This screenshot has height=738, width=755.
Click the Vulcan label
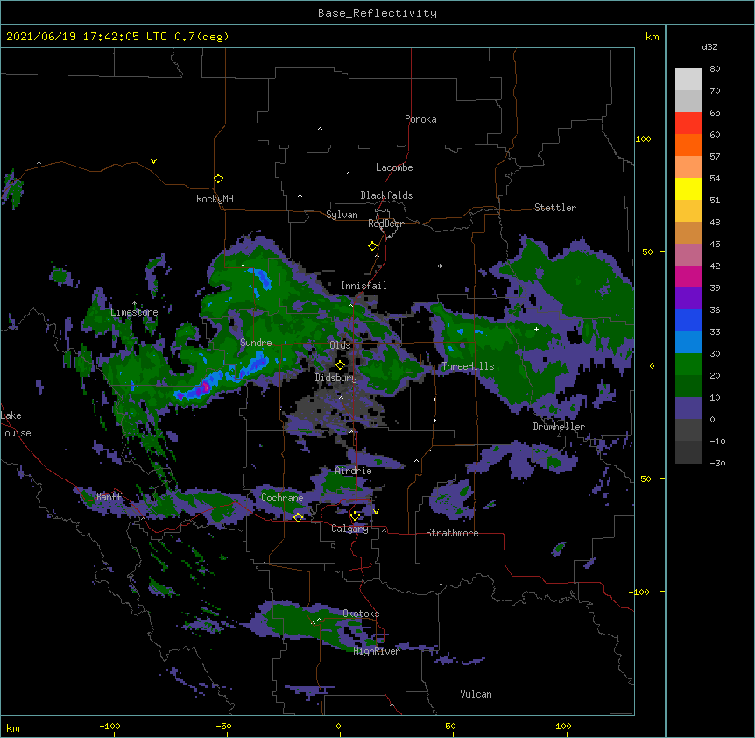click(476, 694)
